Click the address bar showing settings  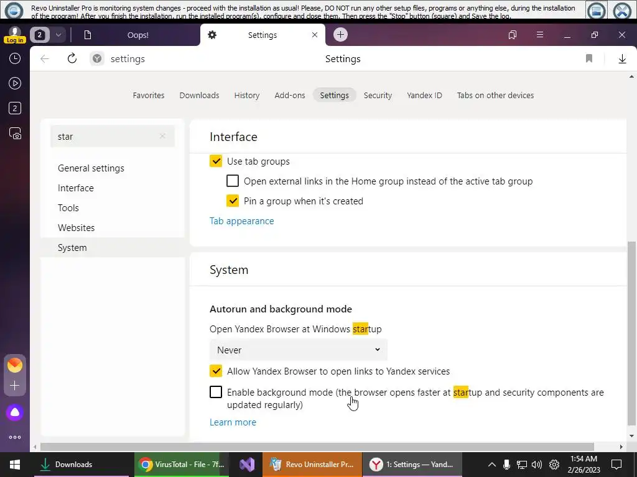pyautogui.click(x=128, y=59)
